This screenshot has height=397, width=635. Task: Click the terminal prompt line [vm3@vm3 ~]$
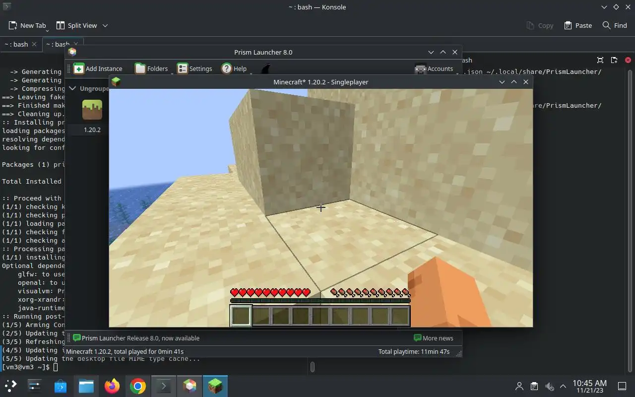30,367
